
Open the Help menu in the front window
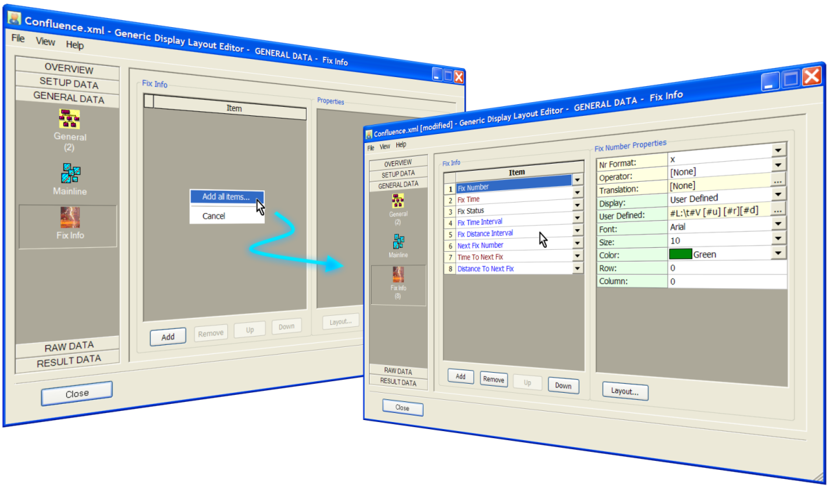[401, 145]
